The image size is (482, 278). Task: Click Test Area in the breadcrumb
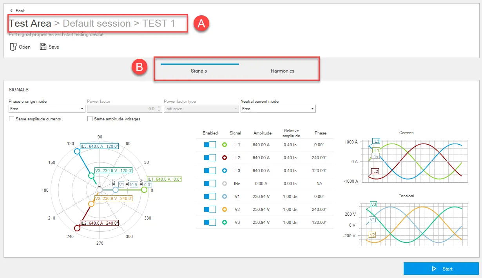[x=30, y=24]
